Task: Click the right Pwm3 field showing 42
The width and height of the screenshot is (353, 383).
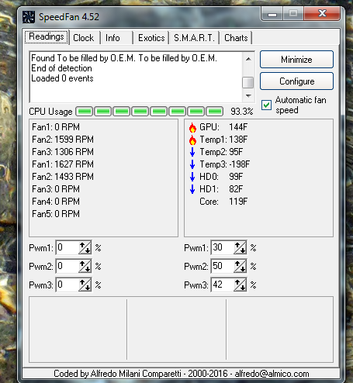Action: 223,285
